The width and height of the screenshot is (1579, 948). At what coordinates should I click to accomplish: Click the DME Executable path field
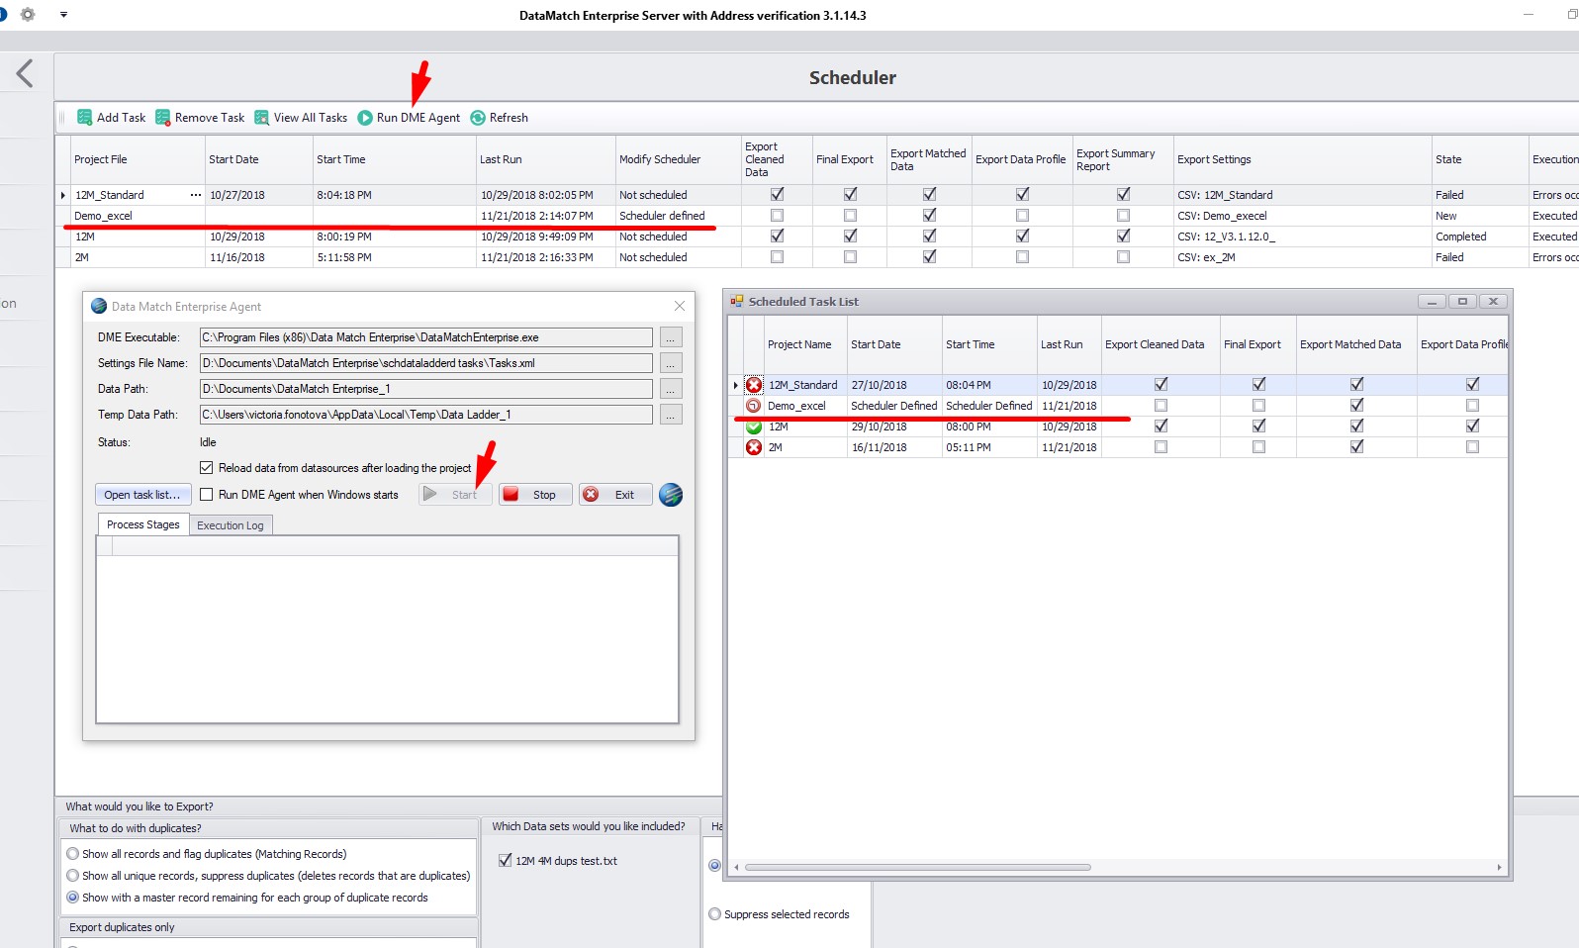(x=426, y=337)
